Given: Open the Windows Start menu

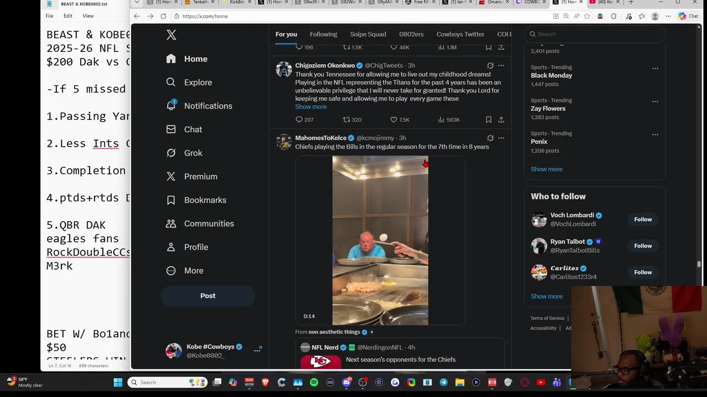Looking at the screenshot, I should (118, 382).
